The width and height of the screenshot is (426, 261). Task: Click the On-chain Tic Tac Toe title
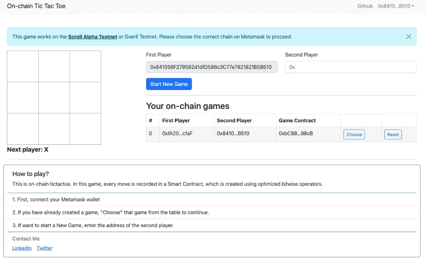pyautogui.click(x=36, y=6)
